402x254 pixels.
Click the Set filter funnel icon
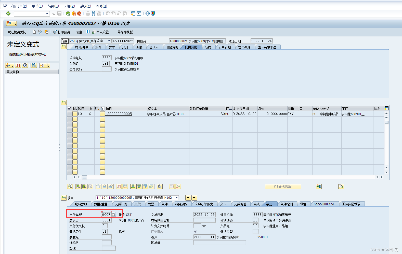(x=145, y=187)
